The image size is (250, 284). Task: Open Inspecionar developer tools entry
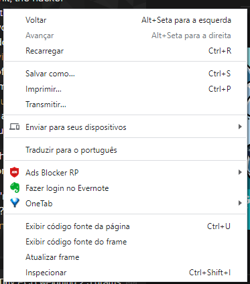coord(125,273)
